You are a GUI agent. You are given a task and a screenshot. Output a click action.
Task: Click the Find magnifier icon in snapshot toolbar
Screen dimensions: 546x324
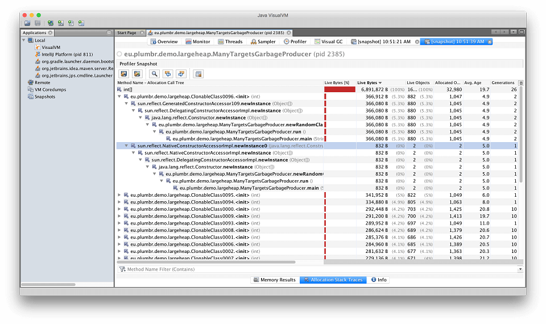155,74
